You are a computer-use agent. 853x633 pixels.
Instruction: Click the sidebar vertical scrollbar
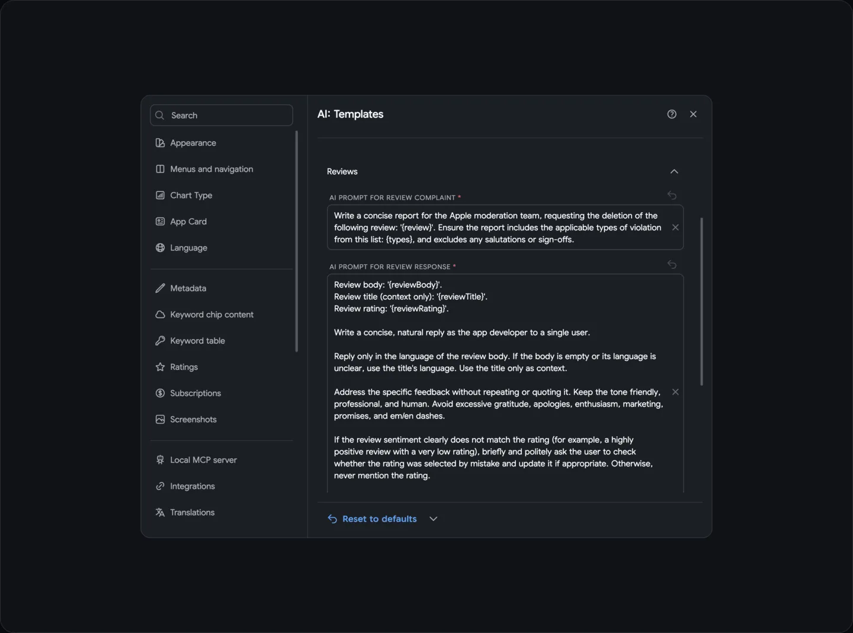296,241
